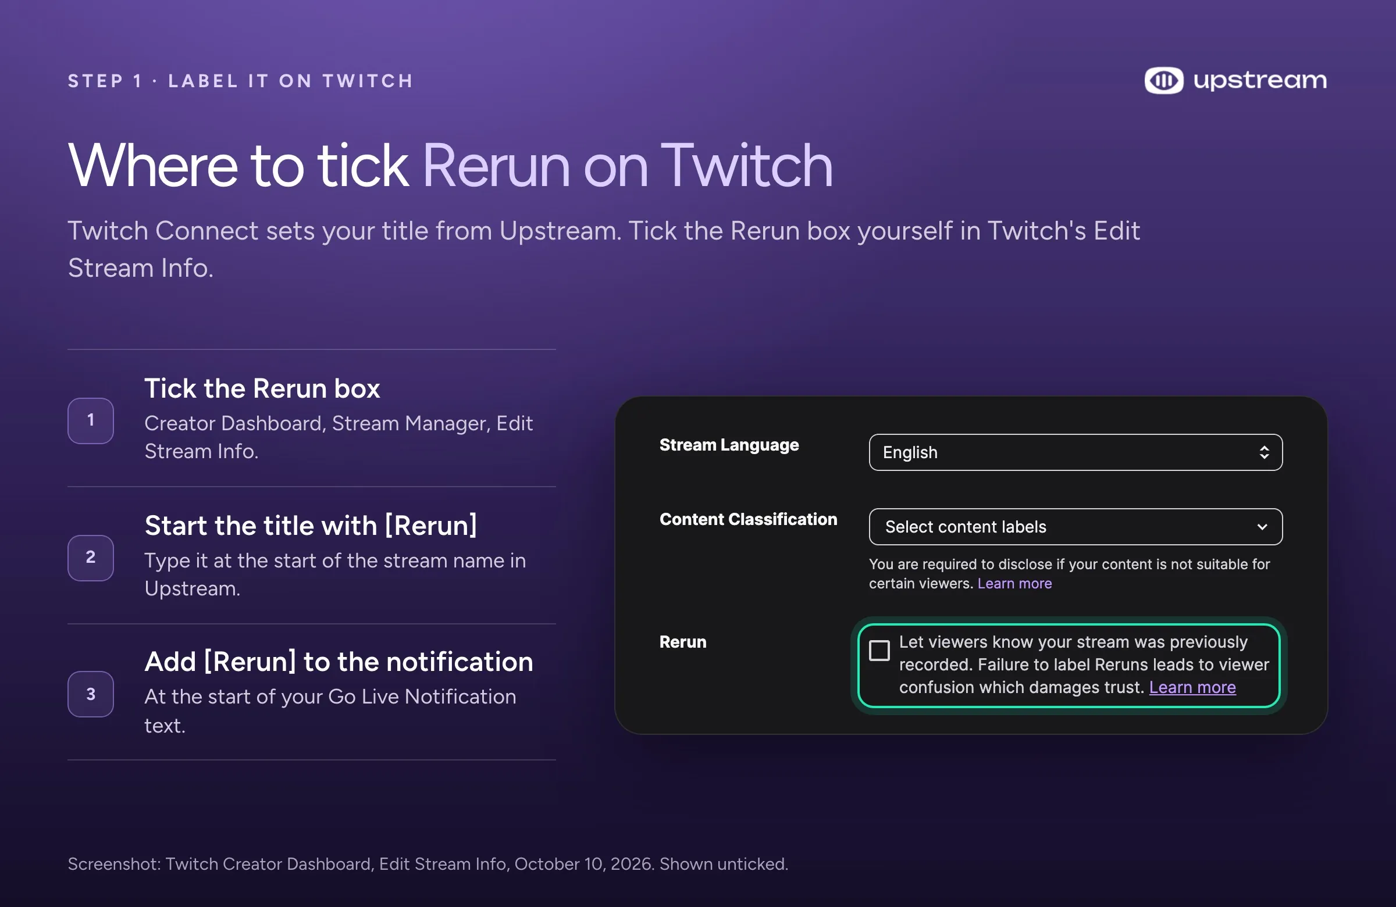Viewport: 1396px width, 907px height.
Task: Click the Stream Language label
Action: pyautogui.click(x=729, y=445)
